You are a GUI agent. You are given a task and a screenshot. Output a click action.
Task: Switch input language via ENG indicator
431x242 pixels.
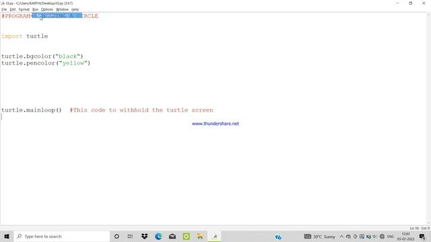(x=391, y=237)
